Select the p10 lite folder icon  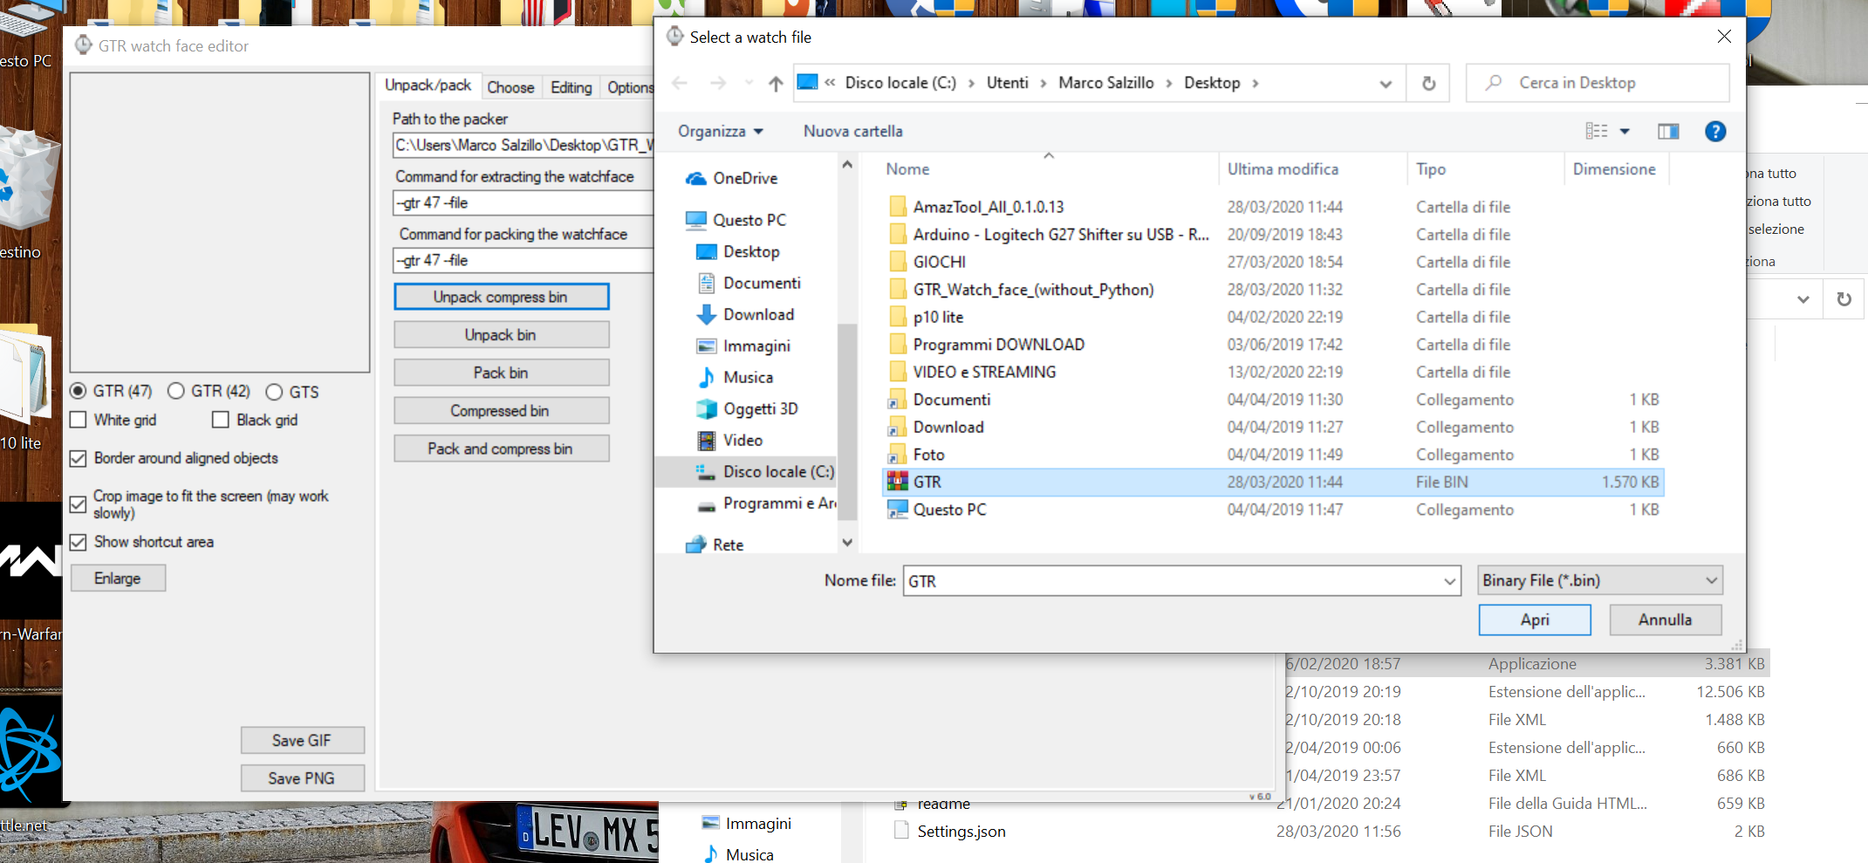(897, 317)
